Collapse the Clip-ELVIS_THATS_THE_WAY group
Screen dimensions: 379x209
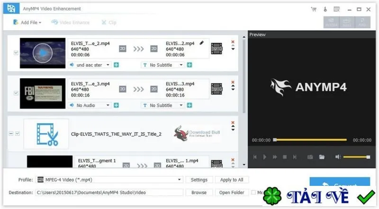[11, 134]
